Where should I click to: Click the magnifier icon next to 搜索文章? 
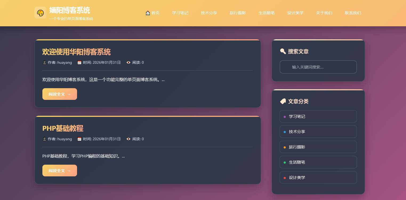pyautogui.click(x=283, y=51)
